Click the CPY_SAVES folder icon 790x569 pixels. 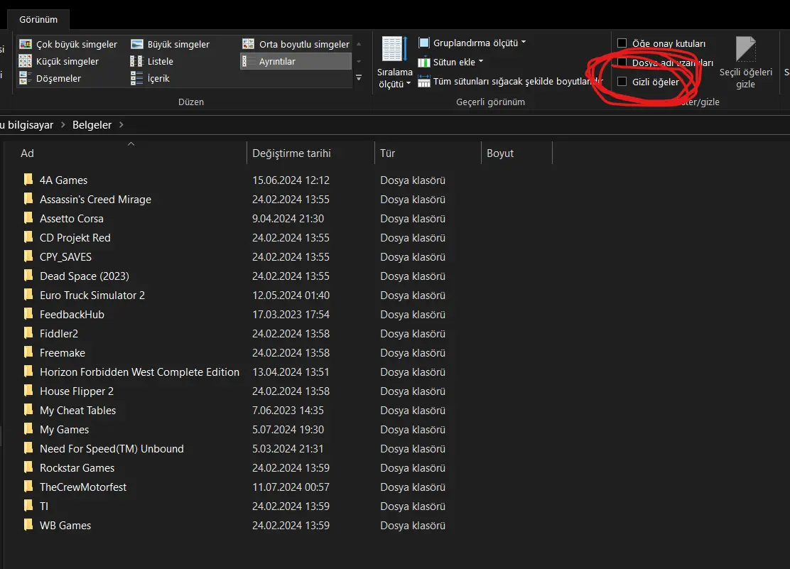tap(28, 256)
